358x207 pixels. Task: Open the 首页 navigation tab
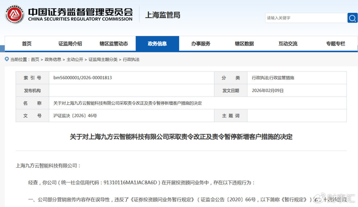27,43
